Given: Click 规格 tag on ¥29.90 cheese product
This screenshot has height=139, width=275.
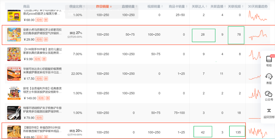Looking at the screenshot, I should [39, 39].
